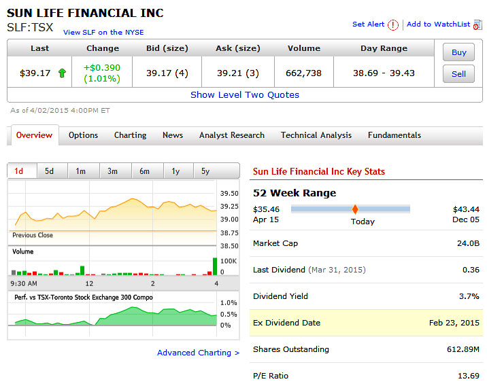
Task: Select the 3m chart range
Action: coord(116,171)
